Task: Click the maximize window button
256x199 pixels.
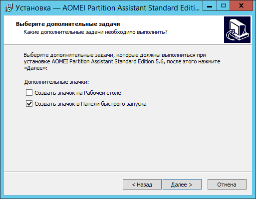Action: pyautogui.click(x=223, y=6)
